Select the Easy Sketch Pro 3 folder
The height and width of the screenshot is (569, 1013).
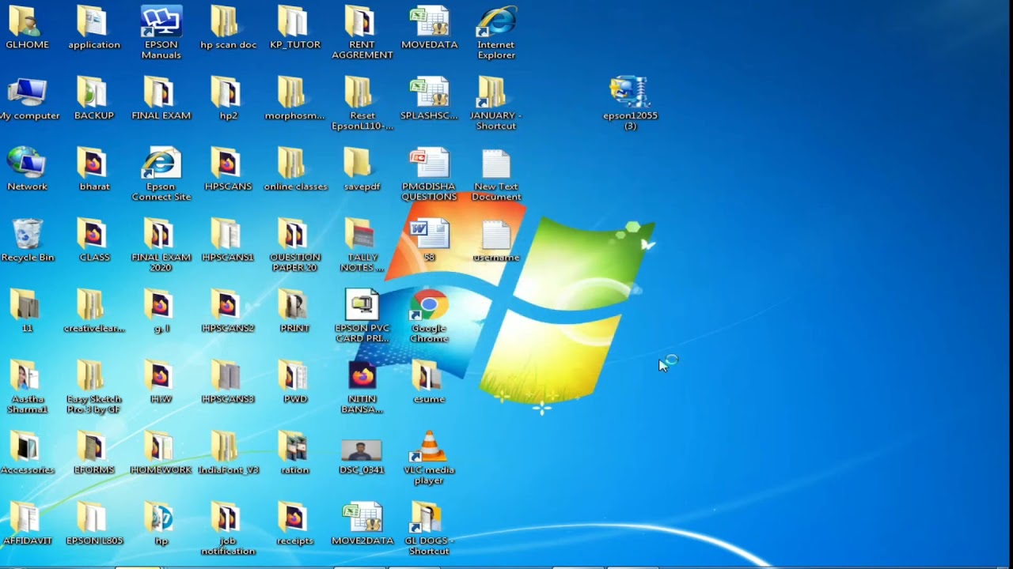click(x=93, y=386)
